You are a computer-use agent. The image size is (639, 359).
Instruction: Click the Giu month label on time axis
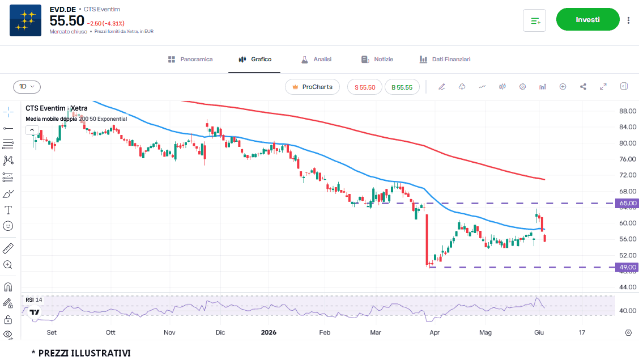pos(539,332)
